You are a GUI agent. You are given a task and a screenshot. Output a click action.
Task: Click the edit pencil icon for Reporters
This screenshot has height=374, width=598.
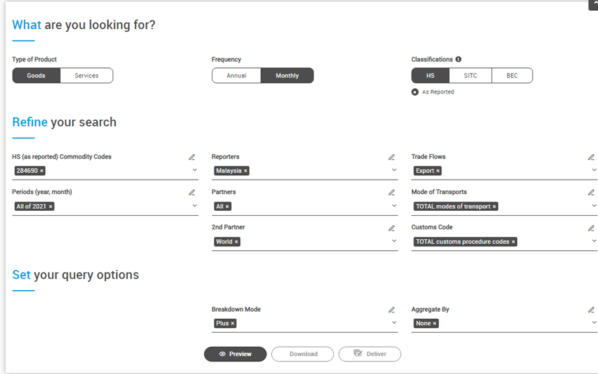[392, 157]
